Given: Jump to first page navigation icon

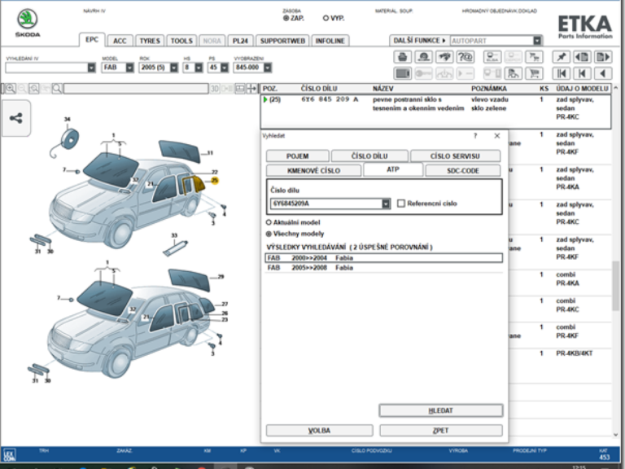Looking at the screenshot, I should pos(561,73).
